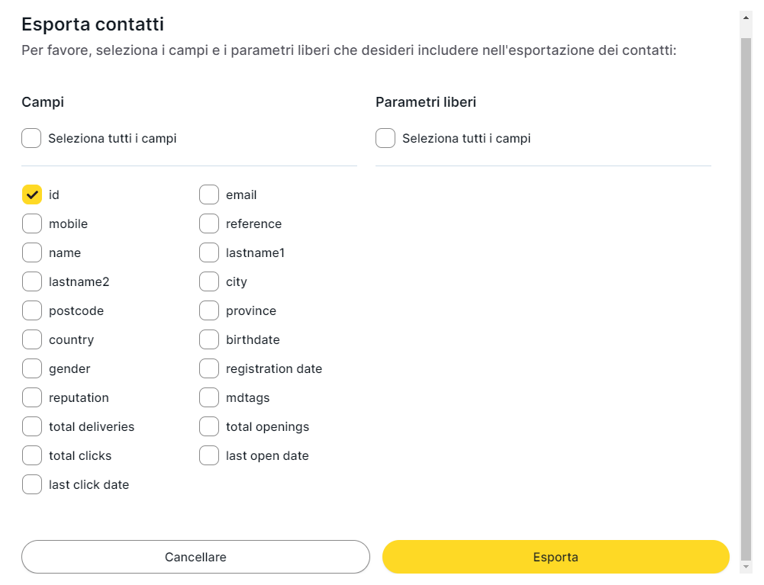Image resolution: width=764 pixels, height=585 pixels.
Task: Enable lastname1 export checkbox
Action: coord(209,253)
